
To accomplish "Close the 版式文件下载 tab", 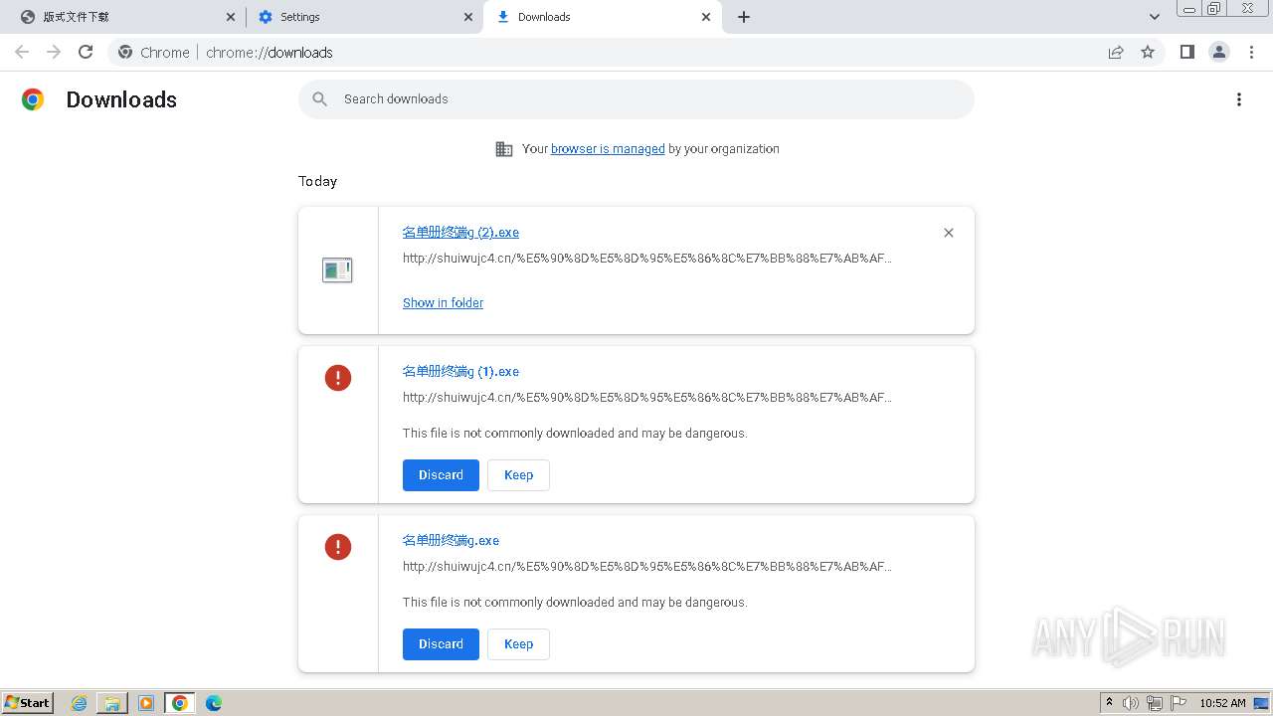I will click(x=231, y=17).
